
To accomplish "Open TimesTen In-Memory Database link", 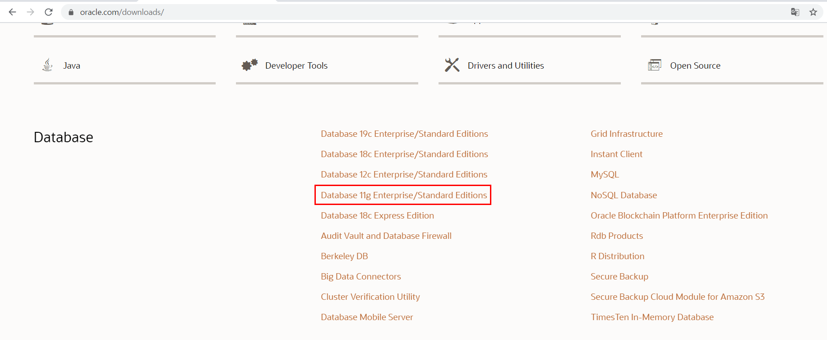I will tap(652, 317).
